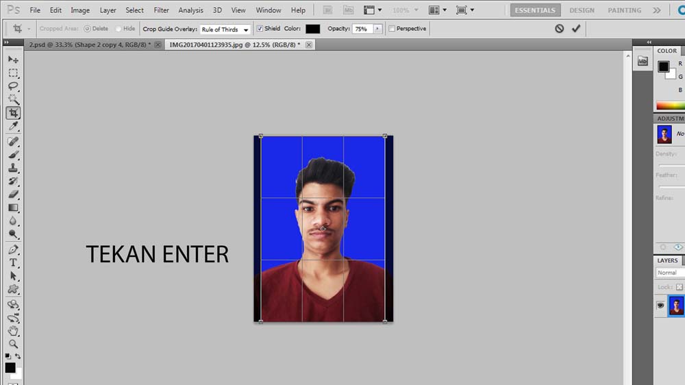Hide the layer using the eye icon
The height and width of the screenshot is (385, 685).
(x=660, y=305)
